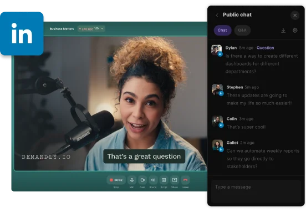This screenshot has width=306, height=211.
Task: Open the Script panel icon
Action: [164, 180]
